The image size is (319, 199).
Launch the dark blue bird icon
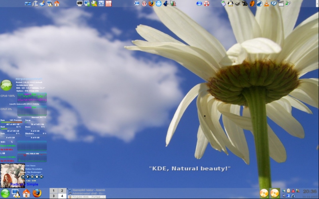[166, 4]
